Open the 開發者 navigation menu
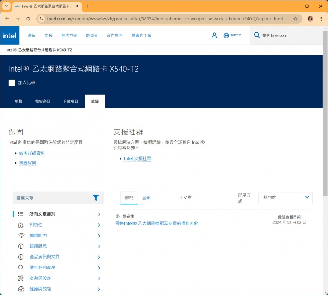 92,35
